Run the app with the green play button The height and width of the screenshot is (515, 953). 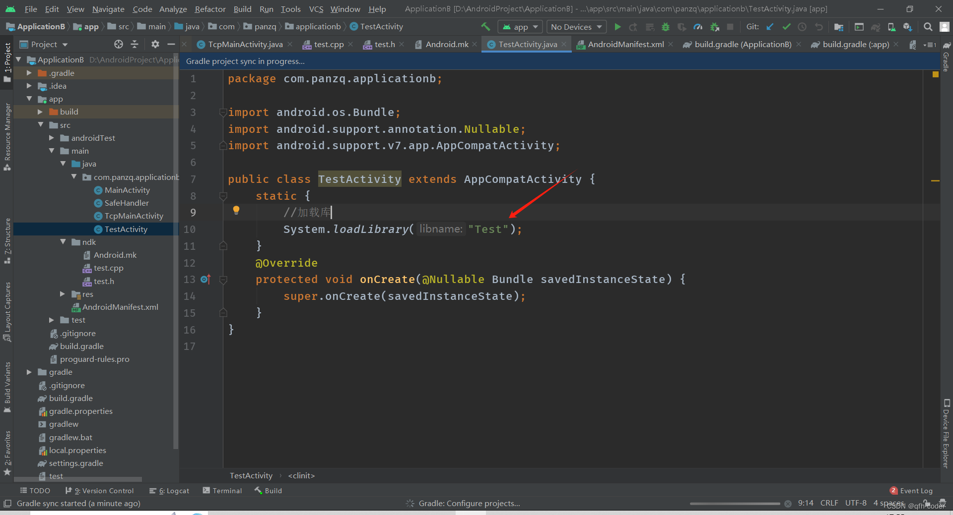[x=617, y=27]
